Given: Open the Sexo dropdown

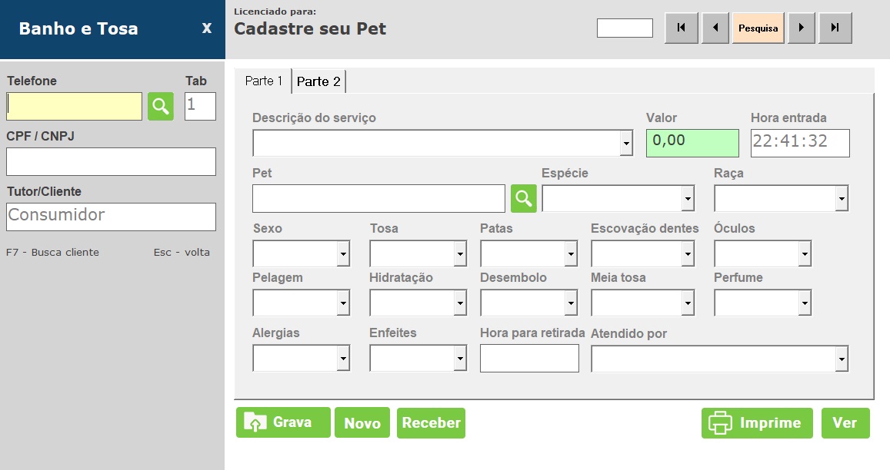Looking at the screenshot, I should [343, 253].
